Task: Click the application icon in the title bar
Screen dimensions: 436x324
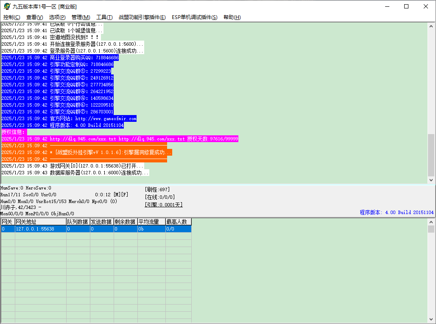Action: click(x=7, y=6)
